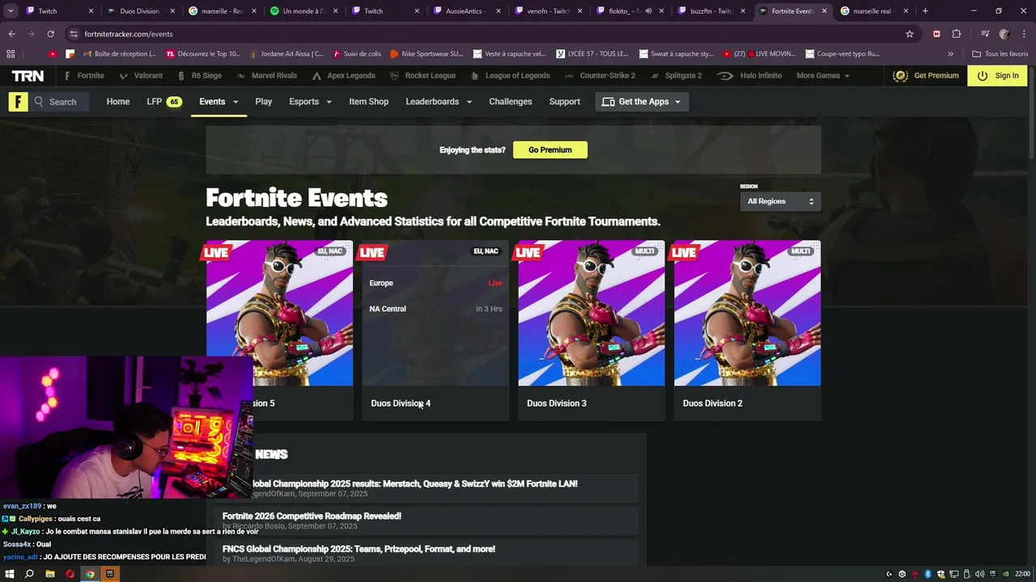Mute the flokito_ Twitch tab audio

pos(648,11)
